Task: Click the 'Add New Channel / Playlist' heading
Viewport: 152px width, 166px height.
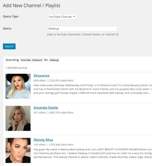Action: click(32, 6)
